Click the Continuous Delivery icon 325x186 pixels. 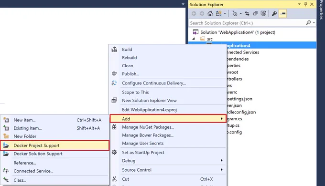114,83
